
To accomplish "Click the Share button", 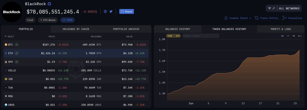I will [x=126, y=12].
